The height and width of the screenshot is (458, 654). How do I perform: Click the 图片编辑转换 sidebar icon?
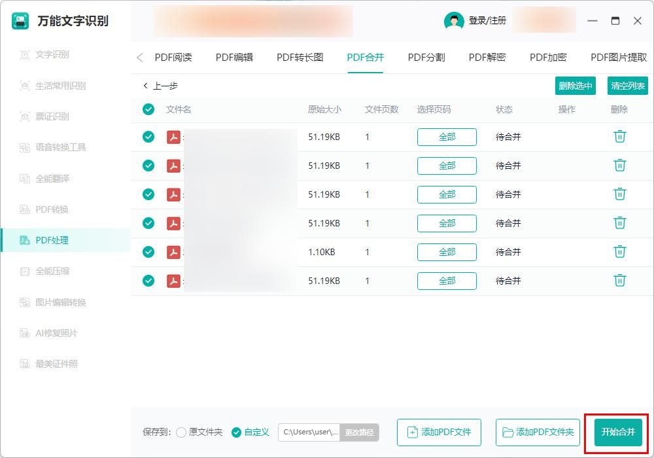click(x=25, y=302)
